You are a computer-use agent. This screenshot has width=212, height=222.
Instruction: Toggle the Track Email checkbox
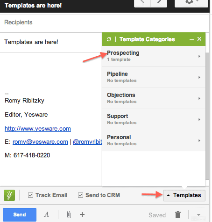pos(30,195)
